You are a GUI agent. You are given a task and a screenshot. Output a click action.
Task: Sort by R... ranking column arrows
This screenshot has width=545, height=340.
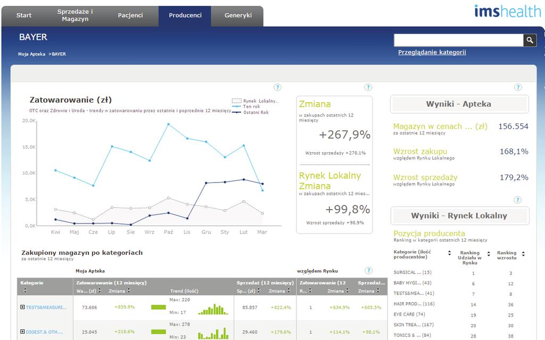point(310,291)
